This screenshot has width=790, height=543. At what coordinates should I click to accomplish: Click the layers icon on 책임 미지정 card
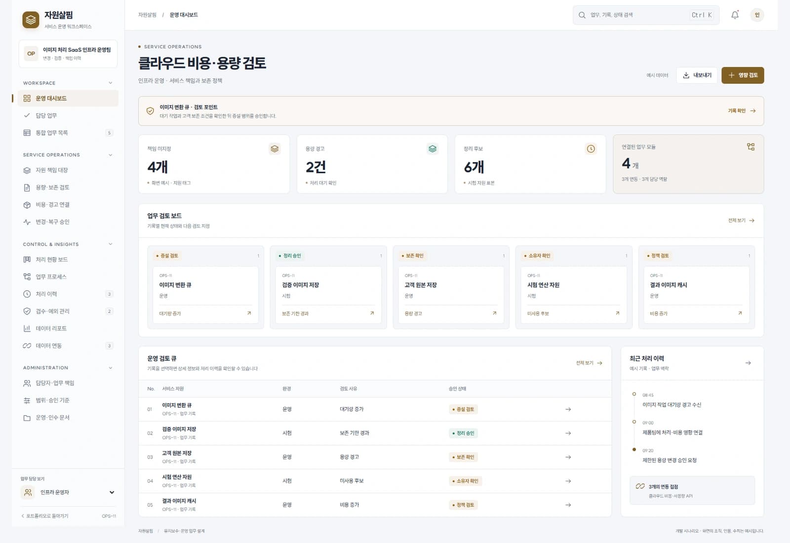pyautogui.click(x=275, y=149)
